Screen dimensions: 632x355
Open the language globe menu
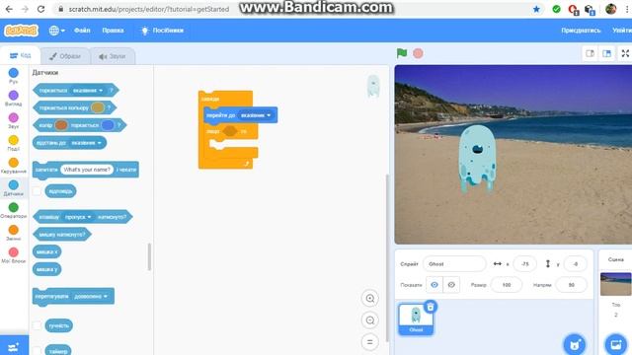point(56,31)
